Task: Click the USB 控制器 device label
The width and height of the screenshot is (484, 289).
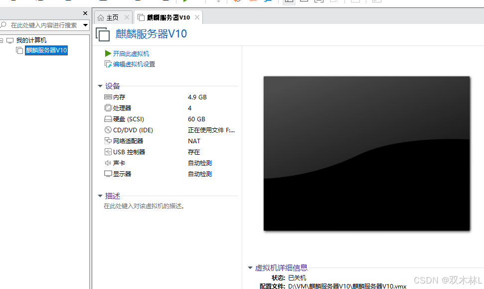Action: (x=129, y=152)
